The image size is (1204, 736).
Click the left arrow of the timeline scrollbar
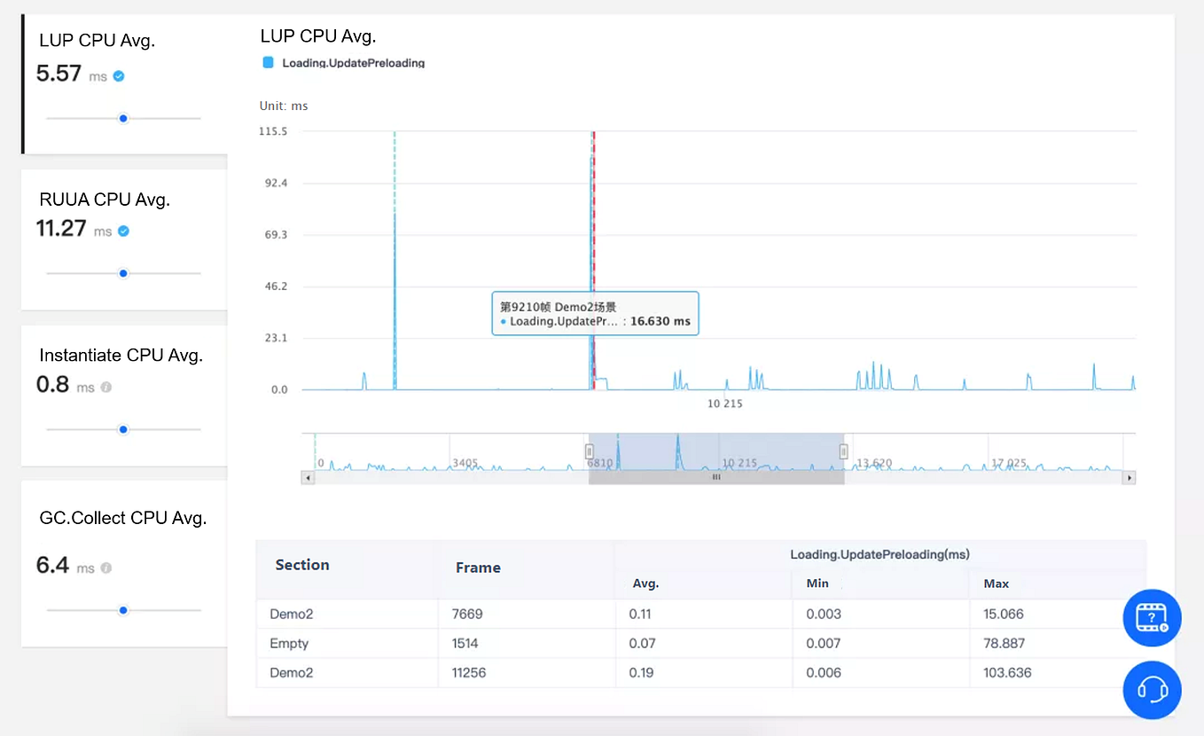307,477
